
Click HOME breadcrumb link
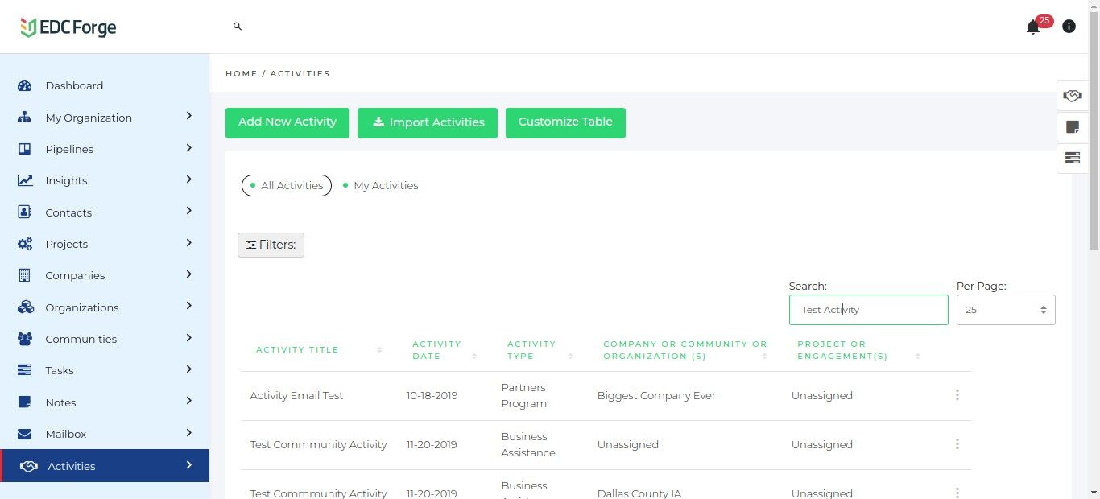click(242, 73)
